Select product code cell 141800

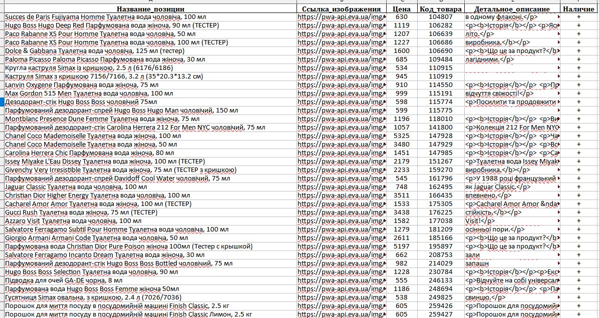(440, 127)
